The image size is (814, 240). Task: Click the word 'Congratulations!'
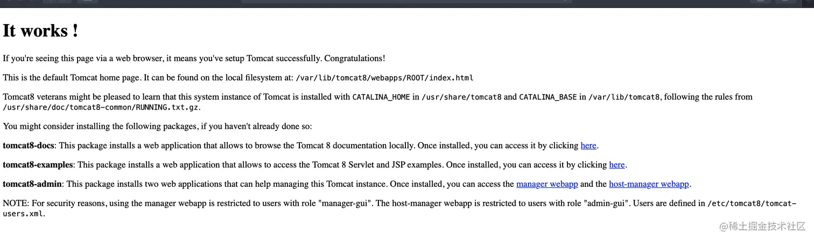(354, 59)
